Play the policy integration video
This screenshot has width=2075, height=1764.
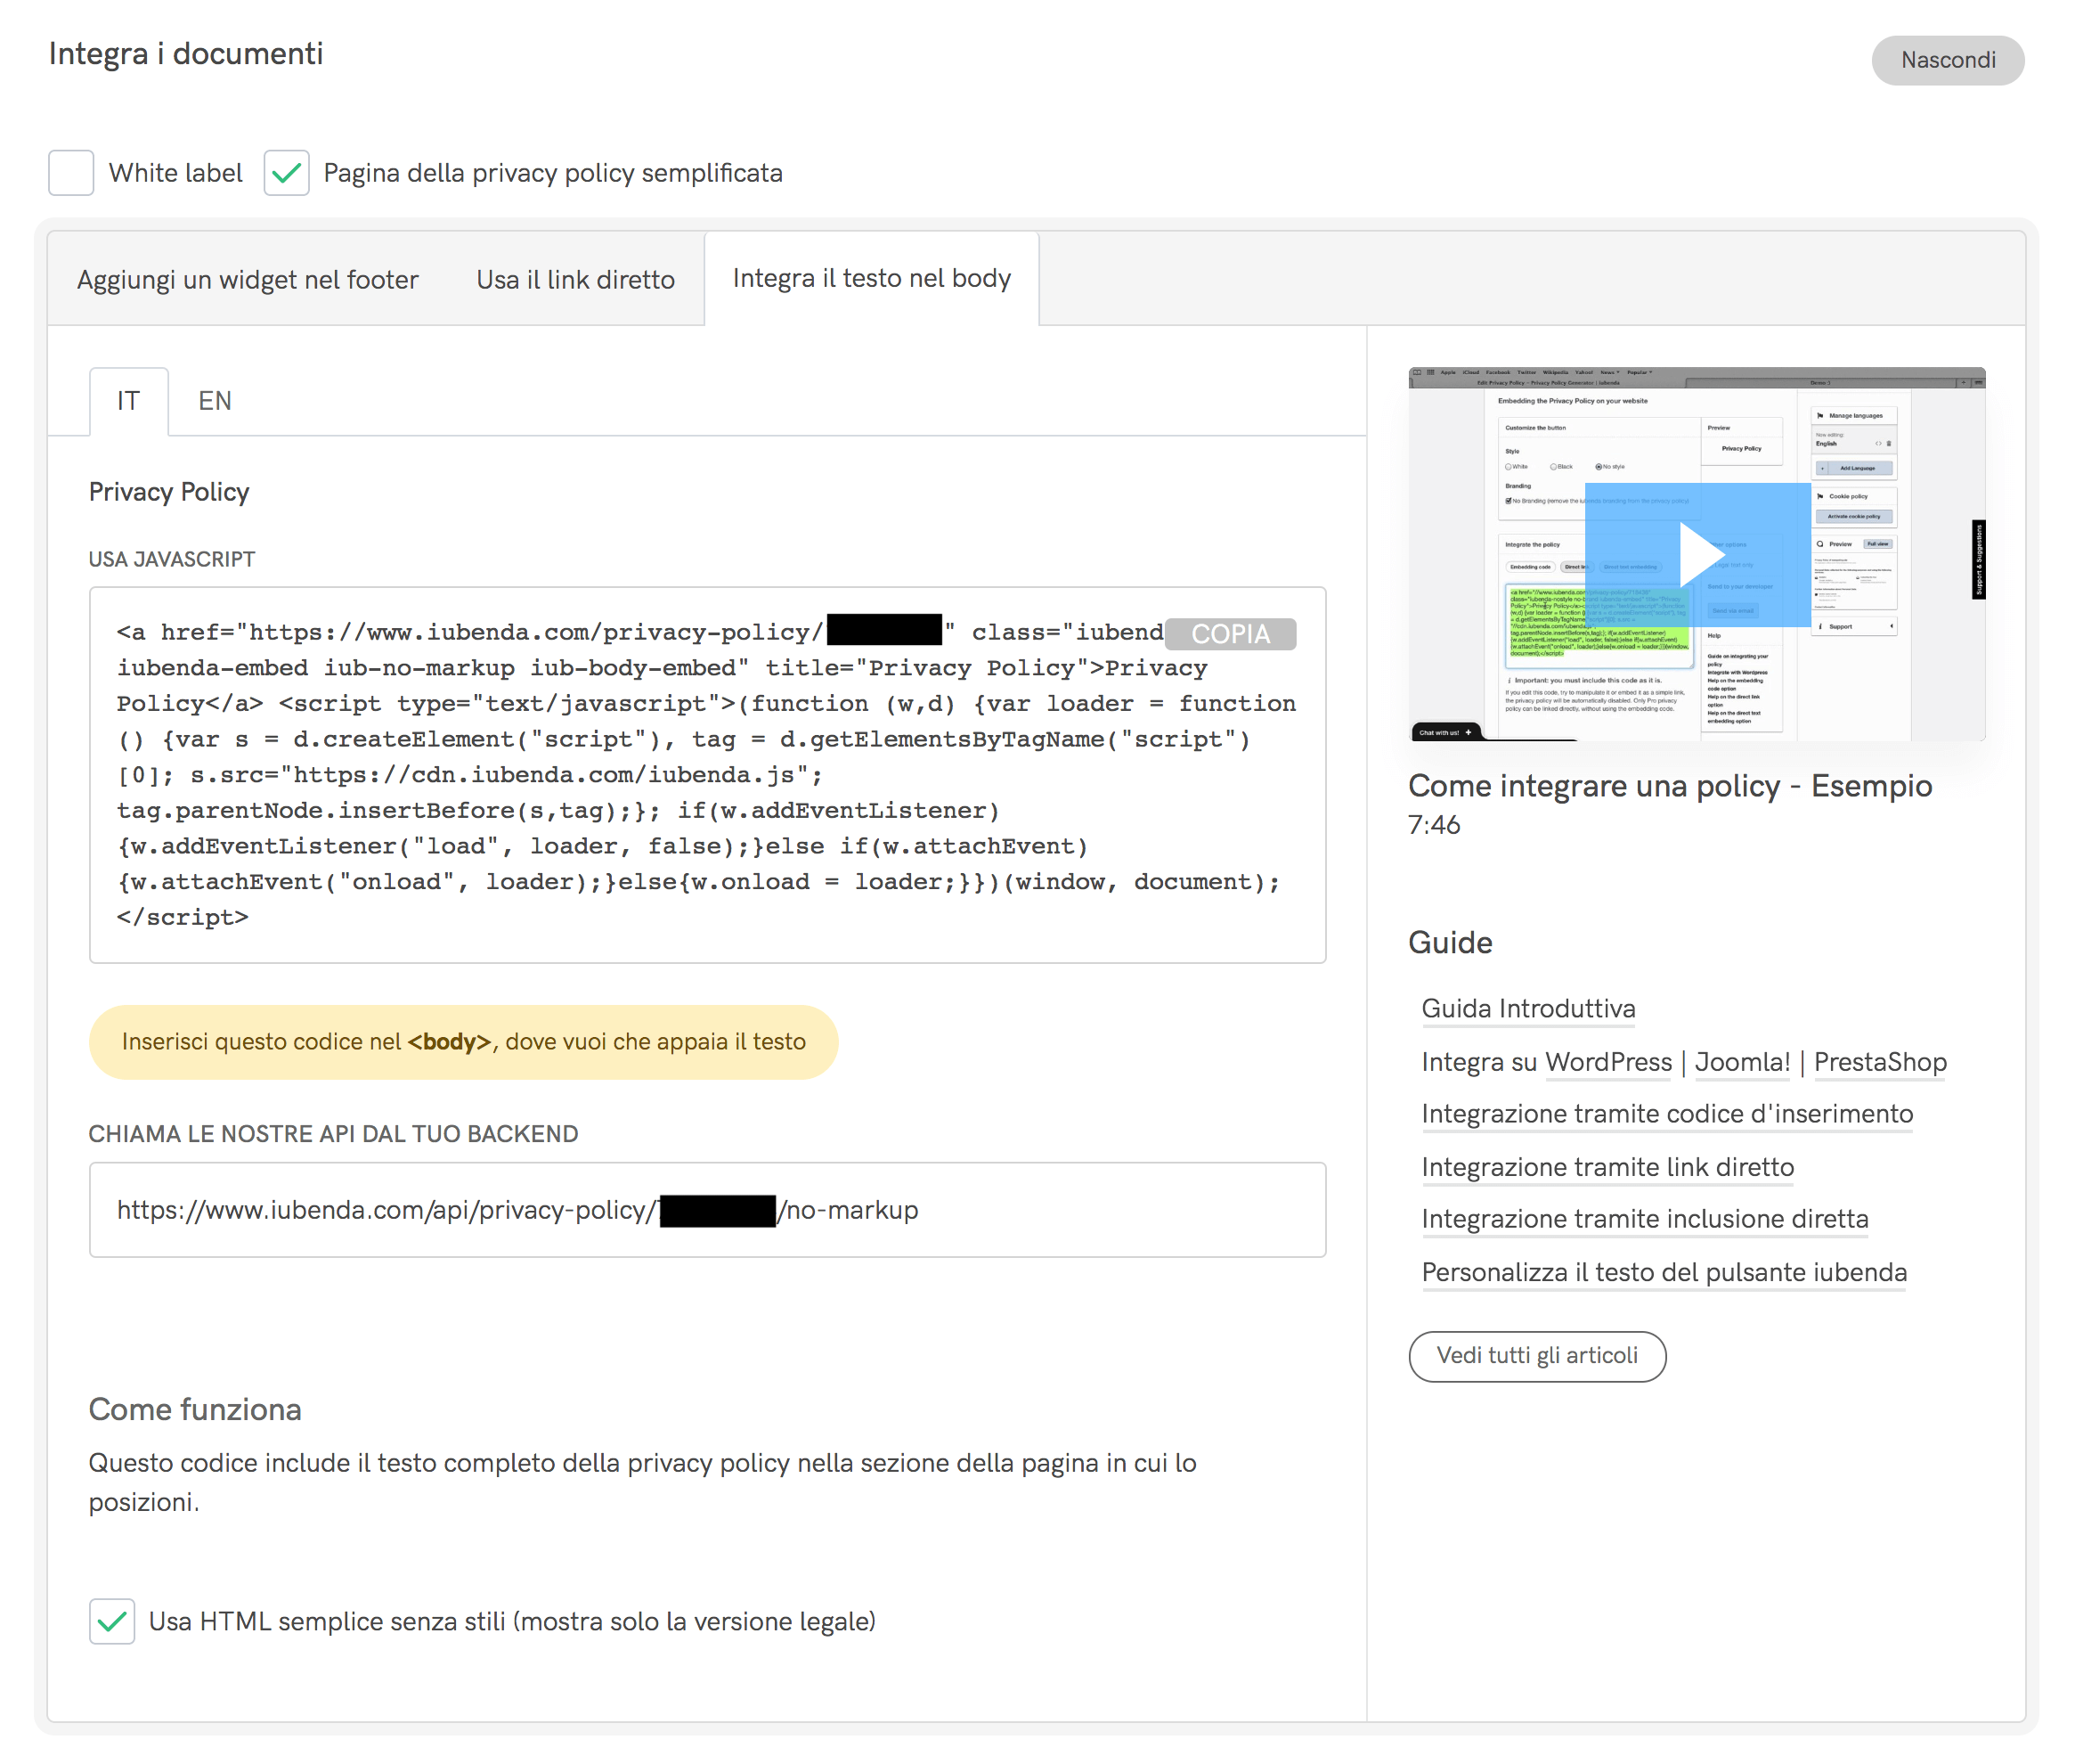[1698, 555]
